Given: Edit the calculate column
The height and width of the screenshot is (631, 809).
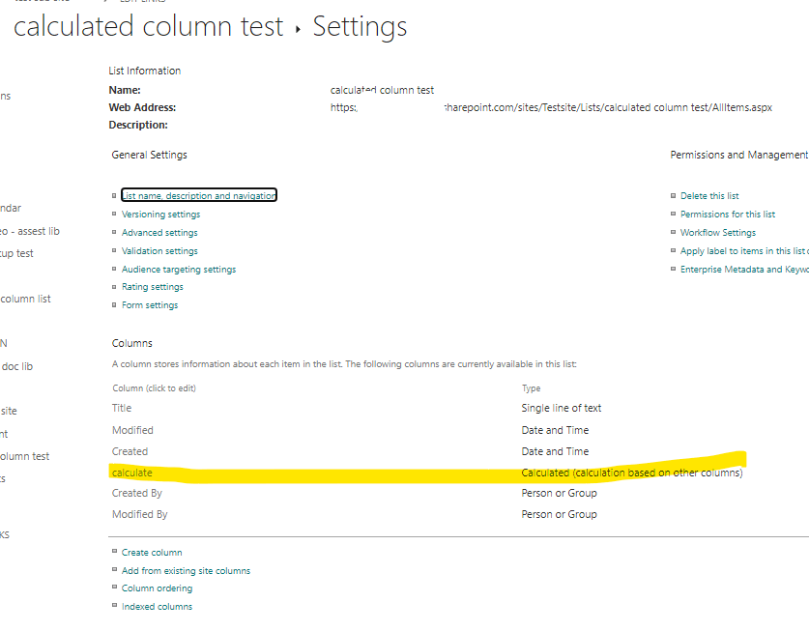Looking at the screenshot, I should pyautogui.click(x=132, y=473).
